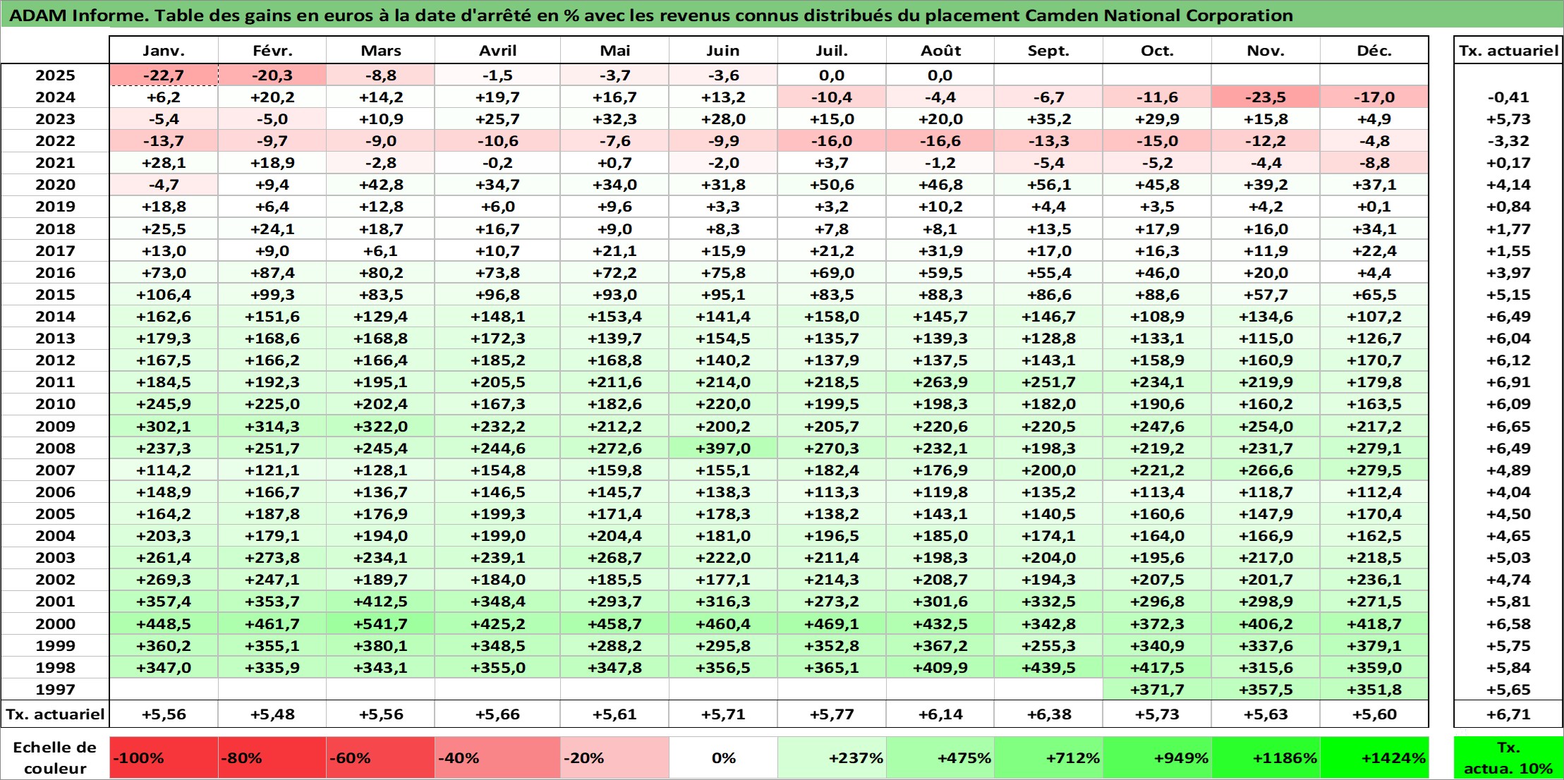Select the +106,4 cell for January 2015
1564x780 pixels.
point(164,295)
